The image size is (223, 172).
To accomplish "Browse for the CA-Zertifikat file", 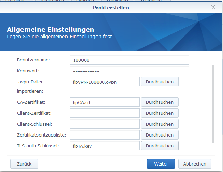I will point(160,102).
